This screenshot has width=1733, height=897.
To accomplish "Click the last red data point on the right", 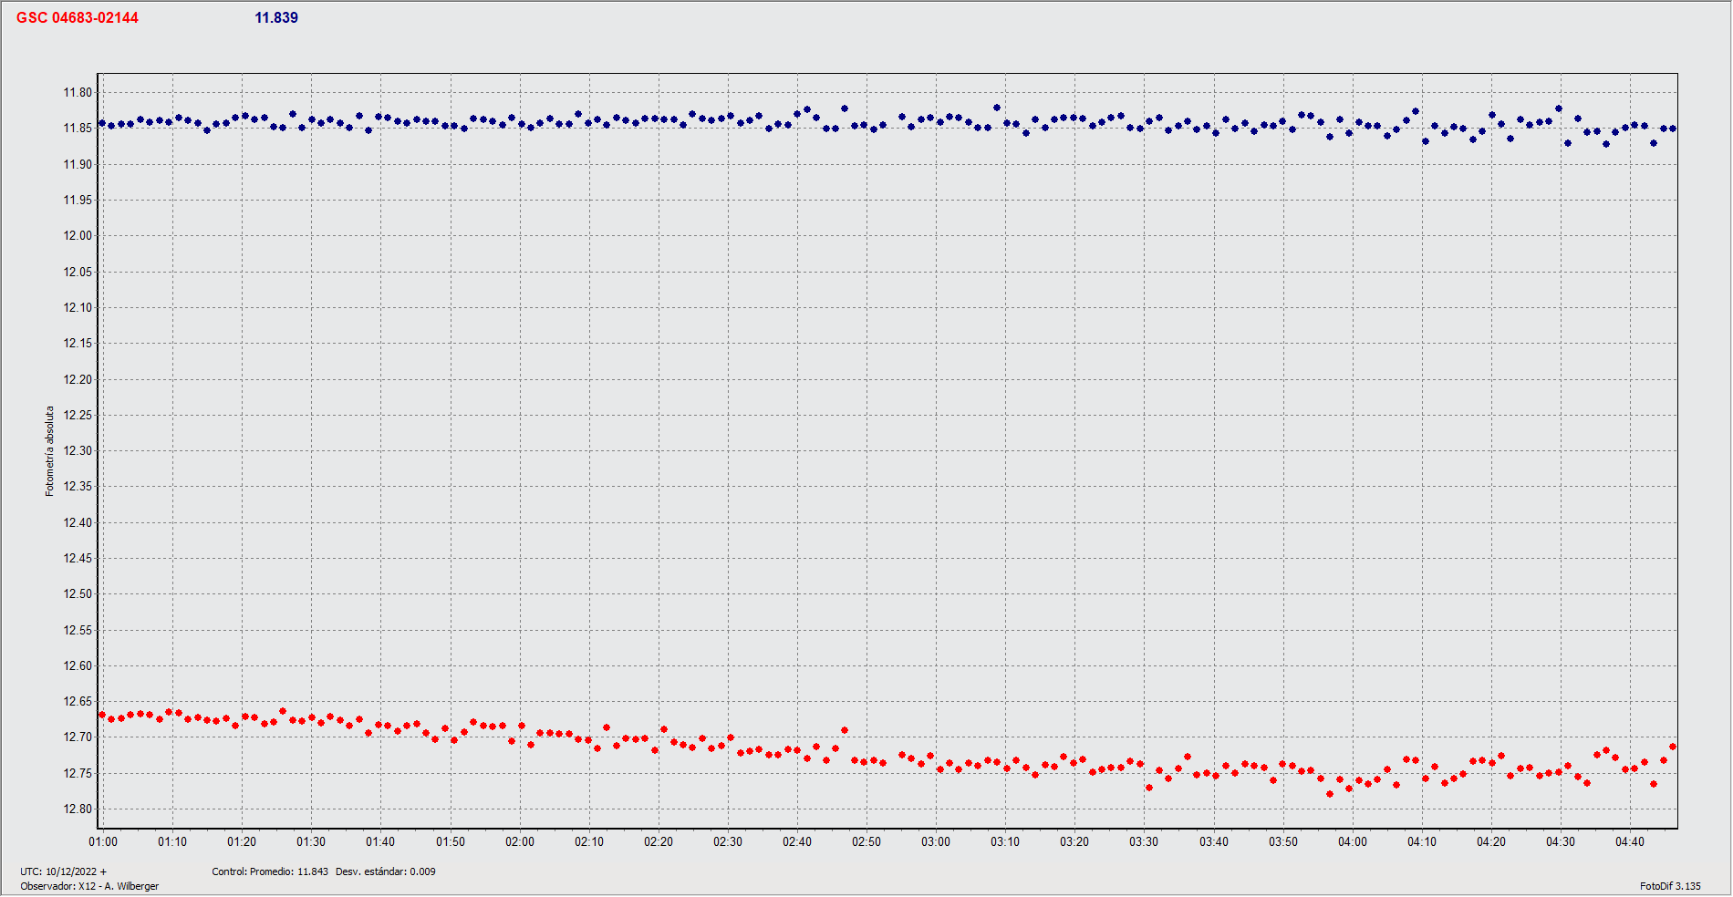I will tap(1673, 747).
